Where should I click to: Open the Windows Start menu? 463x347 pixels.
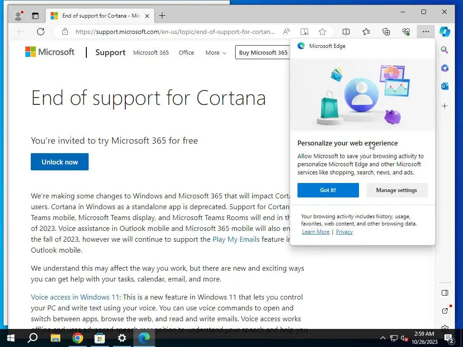[11, 338]
